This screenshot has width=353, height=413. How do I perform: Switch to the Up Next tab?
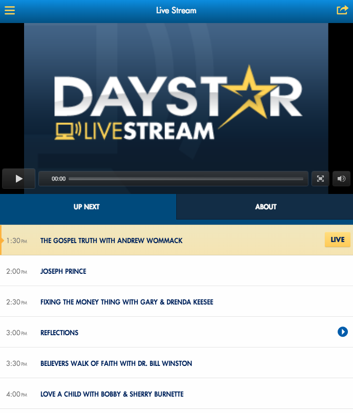coord(88,207)
